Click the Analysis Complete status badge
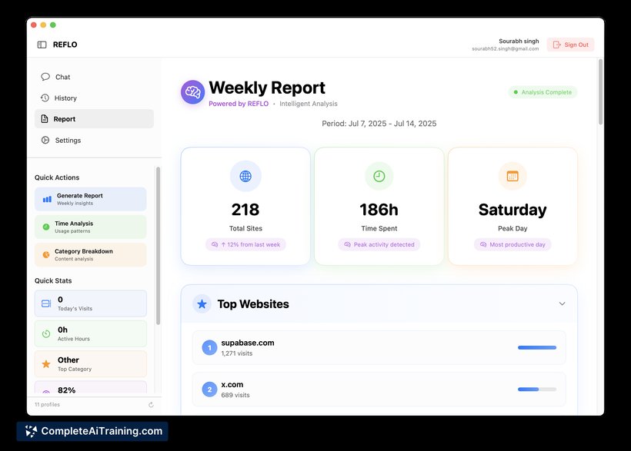The width and height of the screenshot is (631, 451). (x=543, y=92)
